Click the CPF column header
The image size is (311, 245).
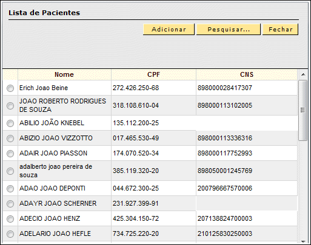click(153, 74)
